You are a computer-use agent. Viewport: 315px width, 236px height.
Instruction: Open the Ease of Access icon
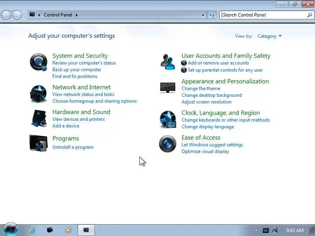pos(168,144)
